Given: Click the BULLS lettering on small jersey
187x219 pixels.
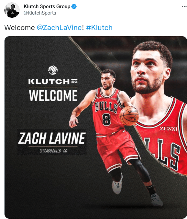Looking at the screenshot, I should click(106, 107).
